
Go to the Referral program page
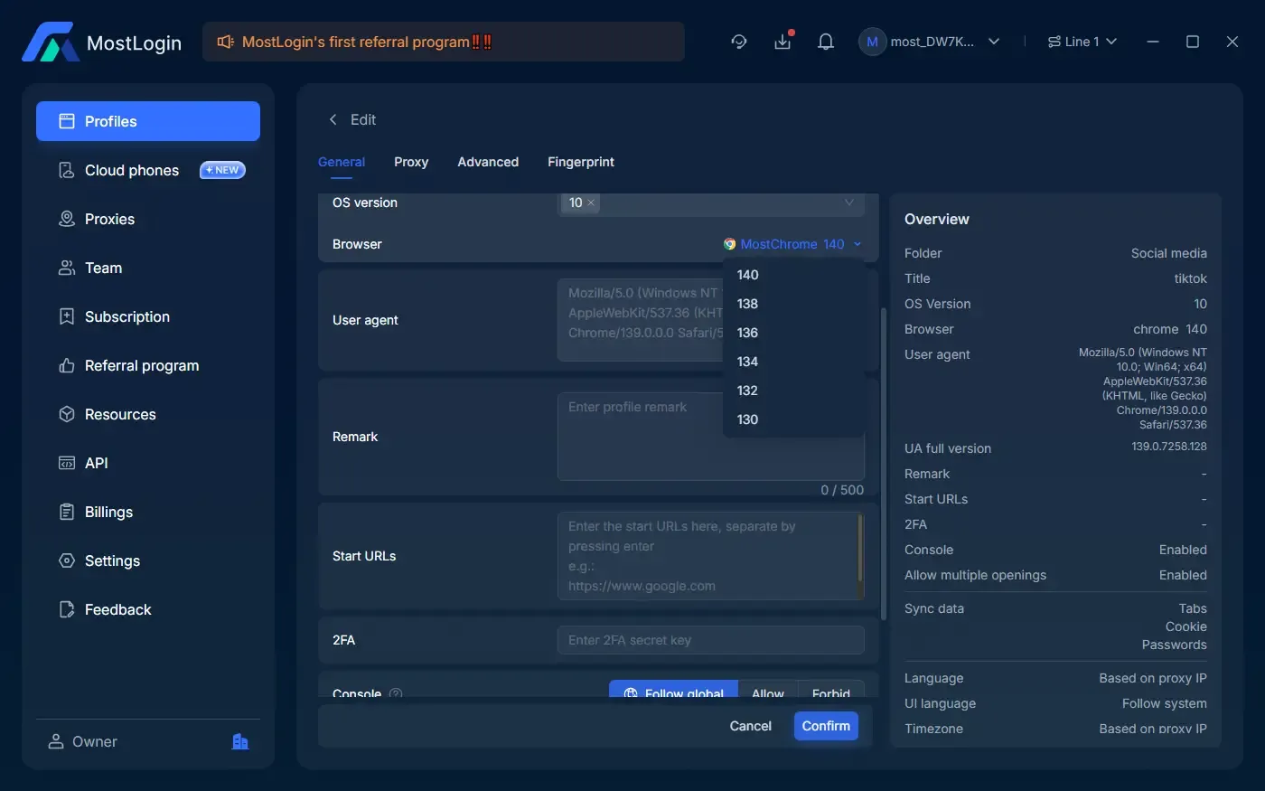(x=142, y=365)
